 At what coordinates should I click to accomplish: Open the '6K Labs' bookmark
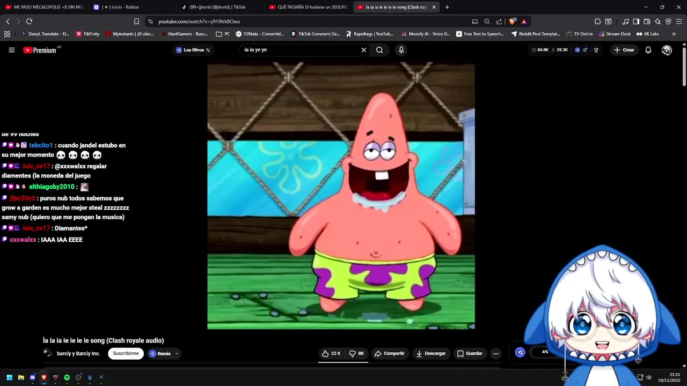648,34
